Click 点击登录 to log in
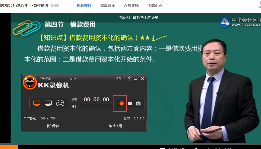261x149 pixels. pyautogui.click(x=45, y=79)
